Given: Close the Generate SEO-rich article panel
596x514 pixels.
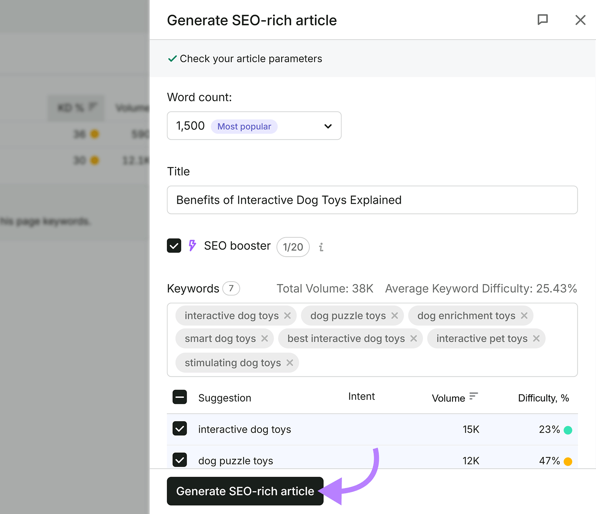Looking at the screenshot, I should click(580, 20).
